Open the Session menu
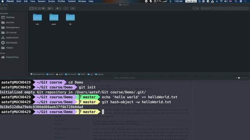Image resolution: width=250 pixels, height=140 pixels. pyautogui.click(x=42, y=1)
